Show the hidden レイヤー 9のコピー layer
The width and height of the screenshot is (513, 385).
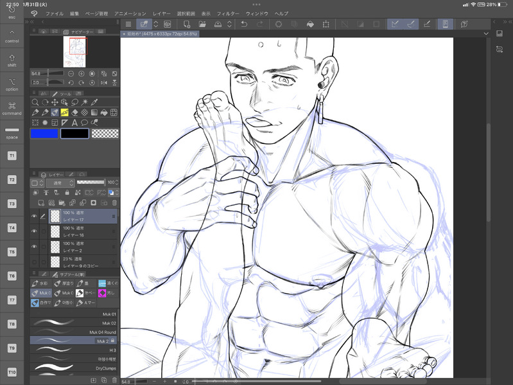click(x=35, y=262)
